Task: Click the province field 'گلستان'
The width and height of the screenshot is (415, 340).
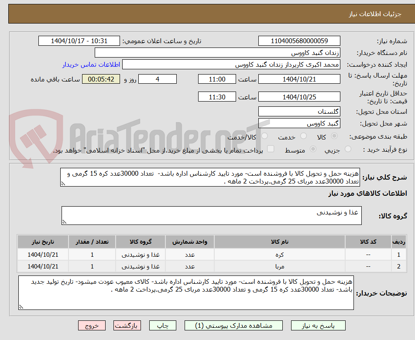Action: point(299,112)
